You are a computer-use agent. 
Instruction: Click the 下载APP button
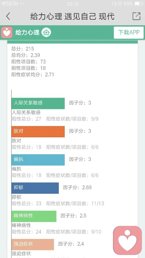point(129,33)
